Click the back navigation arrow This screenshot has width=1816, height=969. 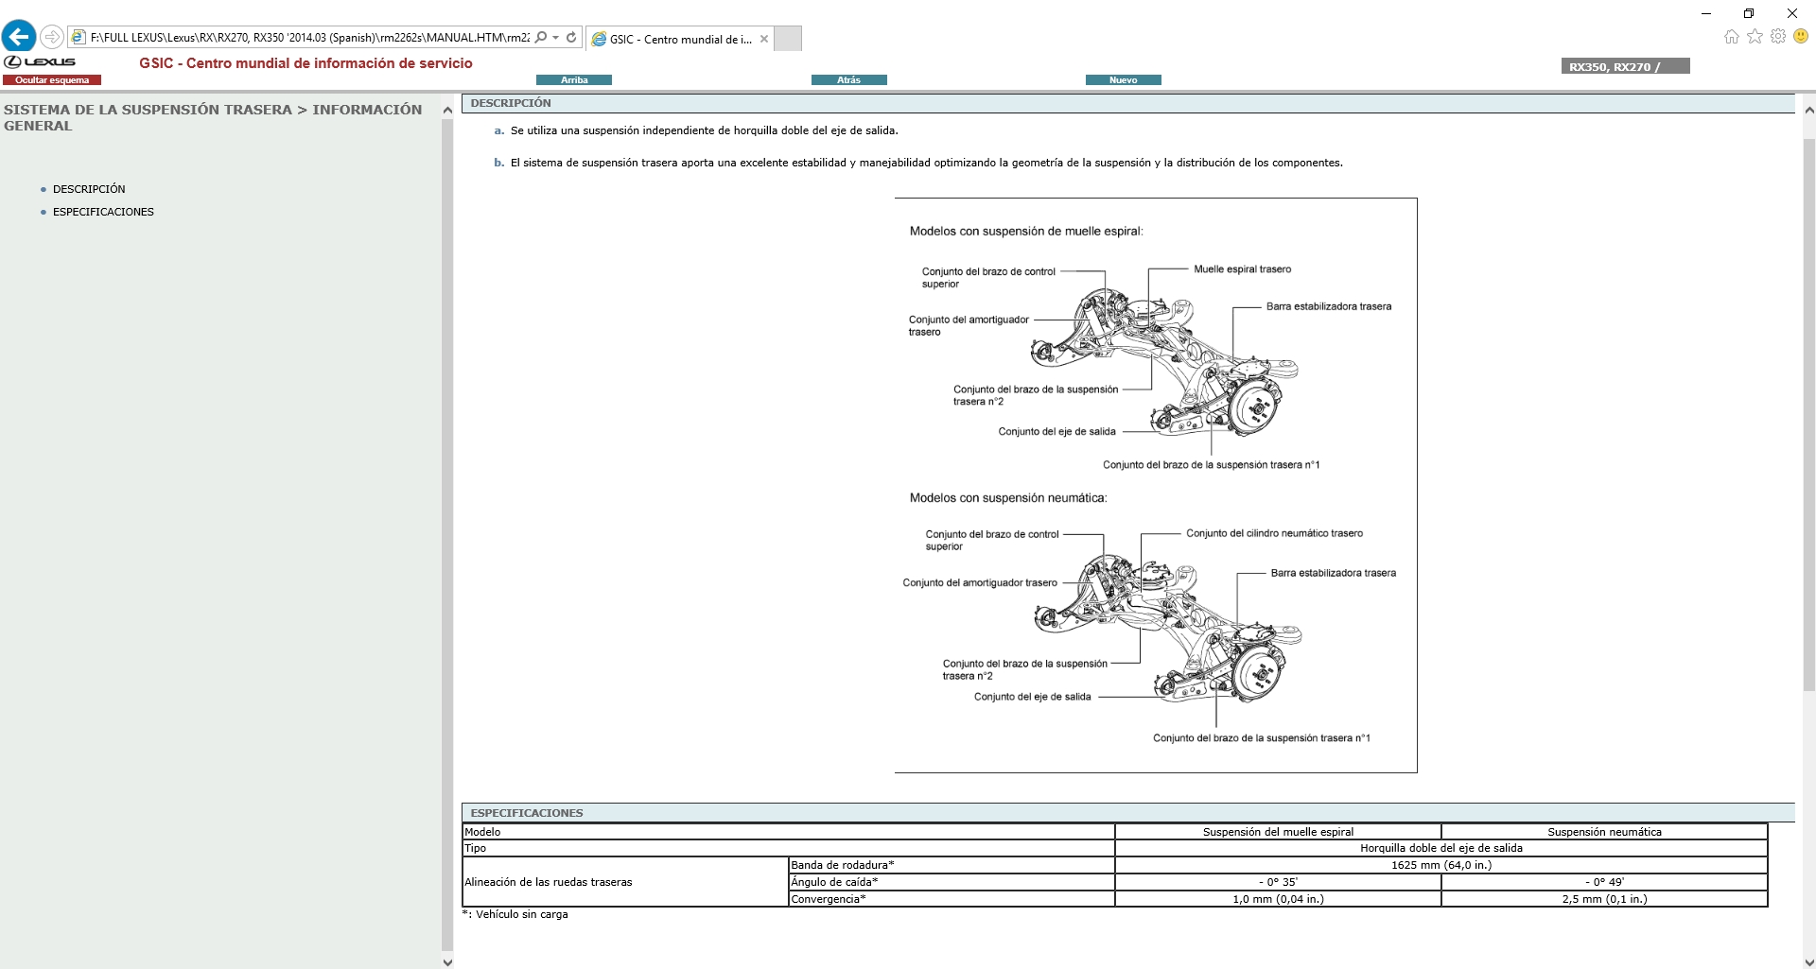click(19, 36)
